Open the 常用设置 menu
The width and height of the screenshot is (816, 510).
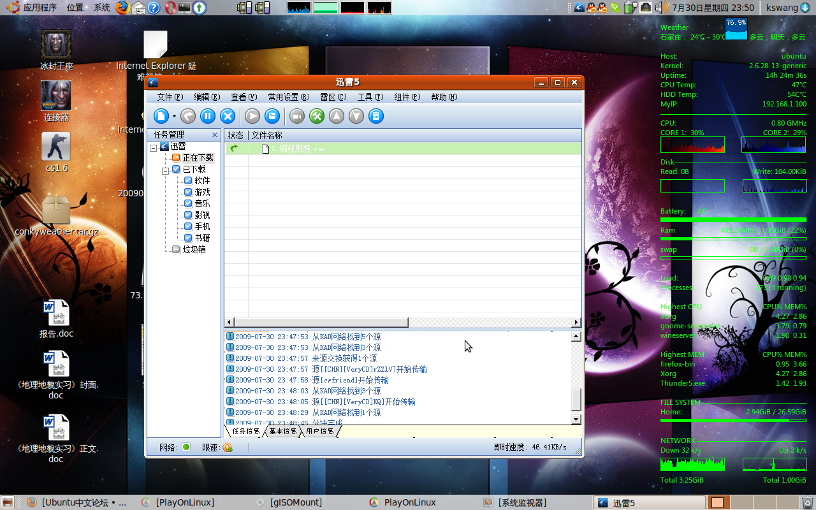[288, 97]
